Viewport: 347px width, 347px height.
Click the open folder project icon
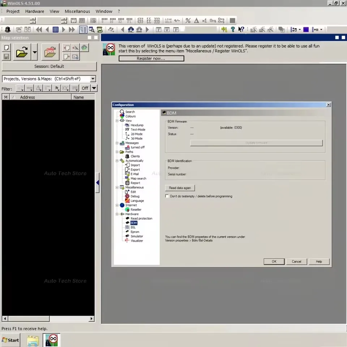click(x=22, y=52)
